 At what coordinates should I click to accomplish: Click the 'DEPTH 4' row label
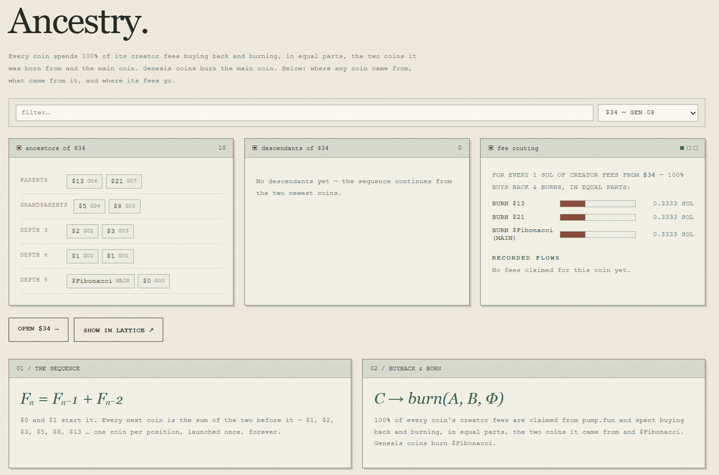pos(34,255)
